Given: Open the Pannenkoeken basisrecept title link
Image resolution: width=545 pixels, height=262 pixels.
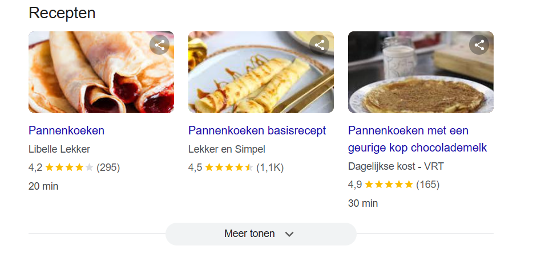Looking at the screenshot, I should tap(257, 130).
